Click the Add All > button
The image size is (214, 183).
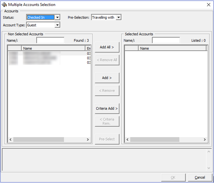[x=107, y=47]
